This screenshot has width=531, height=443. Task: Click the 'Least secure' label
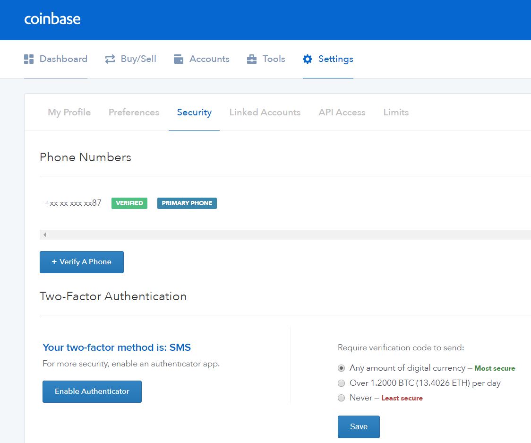point(402,398)
